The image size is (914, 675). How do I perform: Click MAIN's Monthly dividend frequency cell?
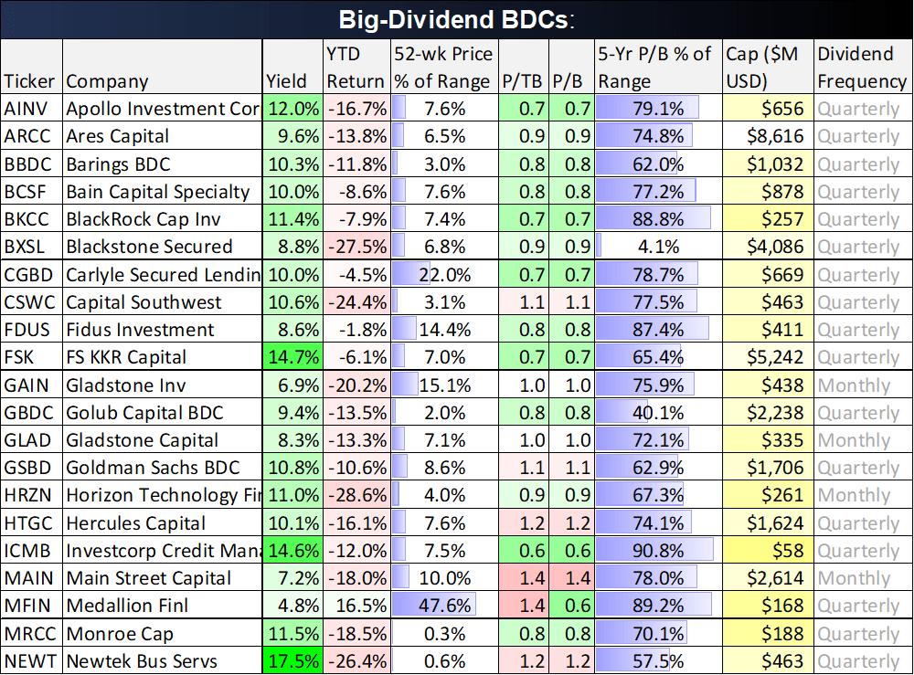(864, 578)
